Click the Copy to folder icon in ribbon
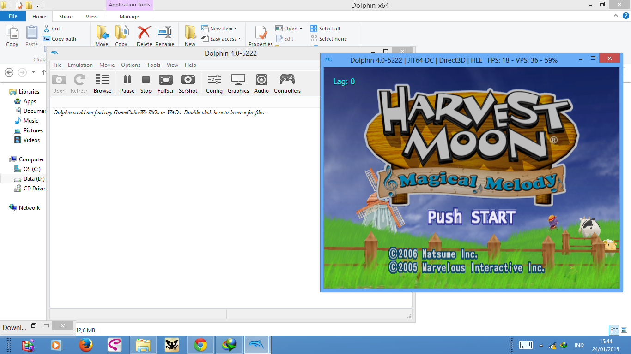 point(121,36)
